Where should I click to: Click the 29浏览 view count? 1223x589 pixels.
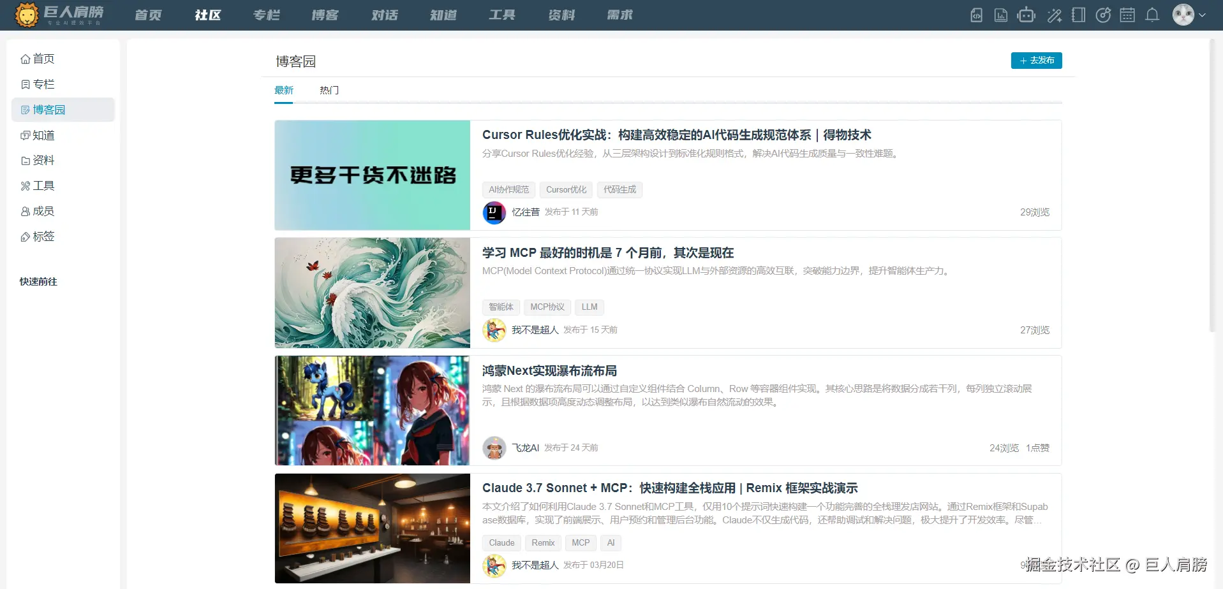point(1035,212)
